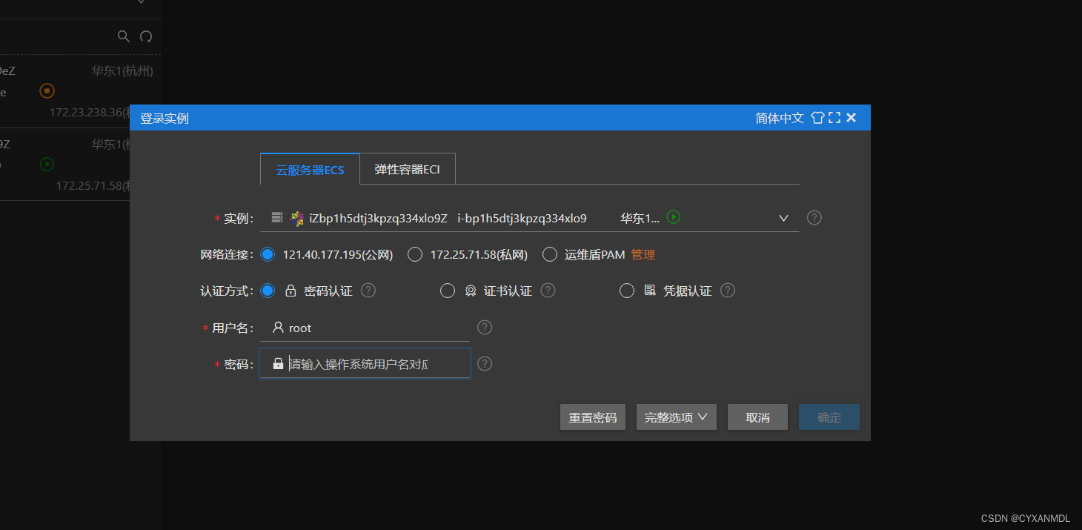The height and width of the screenshot is (530, 1082).
Task: Click the help icon next to 证书认证
Action: (x=548, y=291)
